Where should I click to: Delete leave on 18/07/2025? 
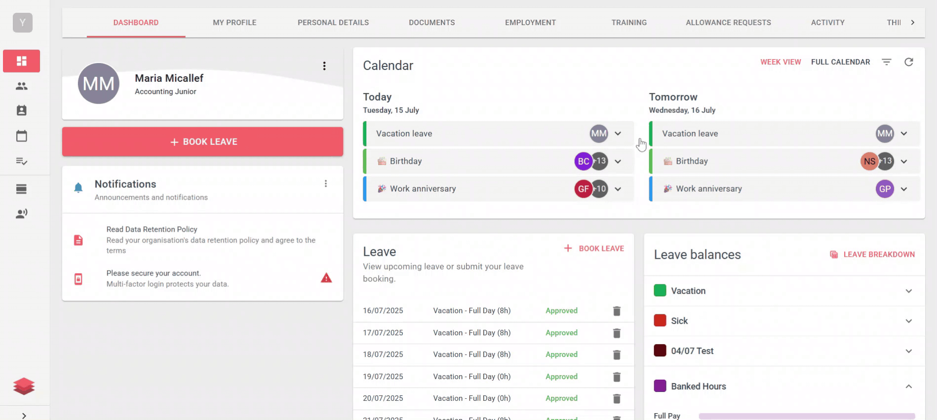point(617,355)
